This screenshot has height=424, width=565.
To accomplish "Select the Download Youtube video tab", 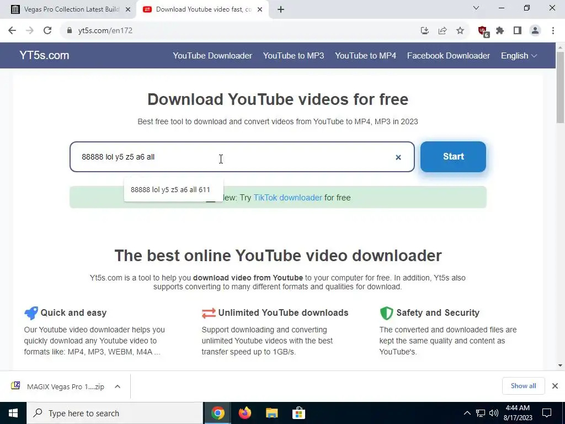I will pos(202,10).
